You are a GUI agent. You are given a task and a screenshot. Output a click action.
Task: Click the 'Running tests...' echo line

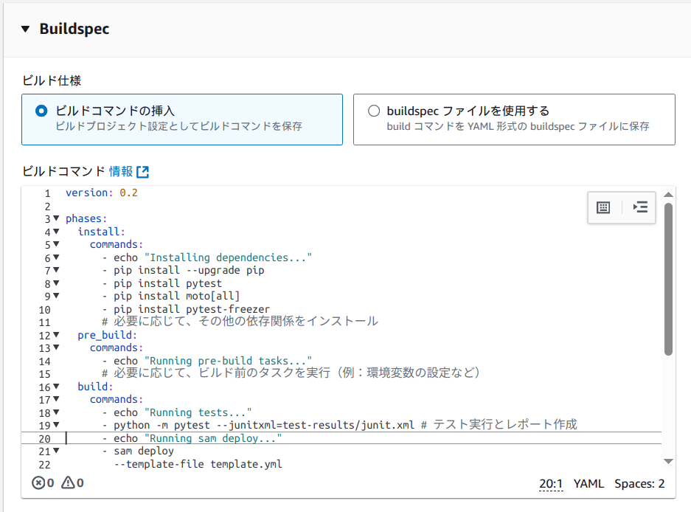tap(177, 412)
